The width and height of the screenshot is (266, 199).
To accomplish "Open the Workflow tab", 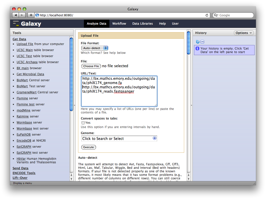I will pos(119,24).
